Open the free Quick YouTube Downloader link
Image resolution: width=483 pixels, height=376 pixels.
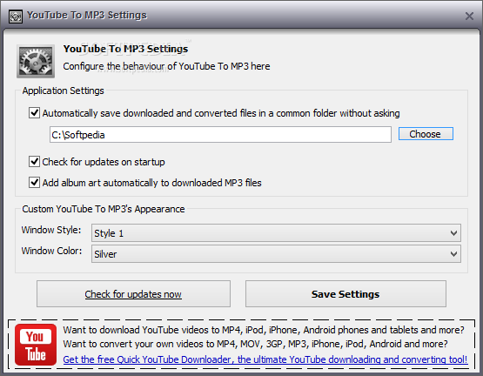pos(265,359)
